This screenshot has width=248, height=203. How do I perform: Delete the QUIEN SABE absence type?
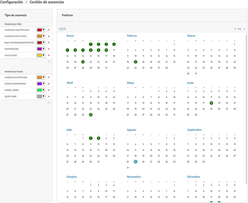coord(49,97)
